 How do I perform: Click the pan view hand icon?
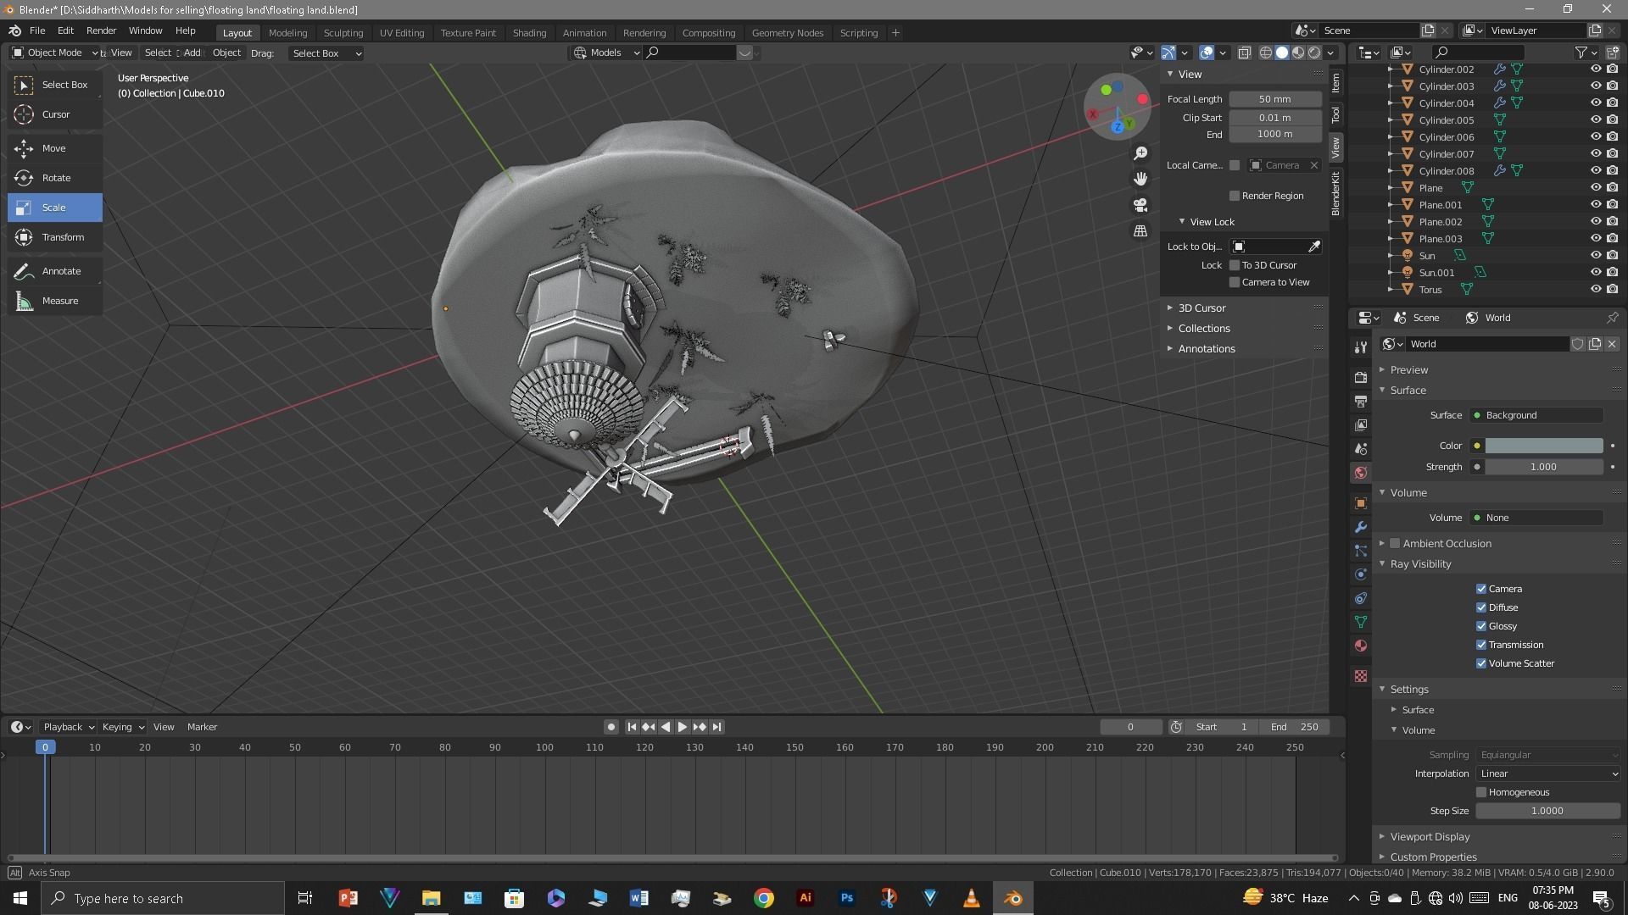1140,179
